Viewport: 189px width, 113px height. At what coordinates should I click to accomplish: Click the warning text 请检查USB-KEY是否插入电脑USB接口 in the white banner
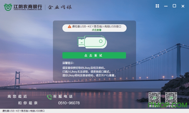[97, 26]
